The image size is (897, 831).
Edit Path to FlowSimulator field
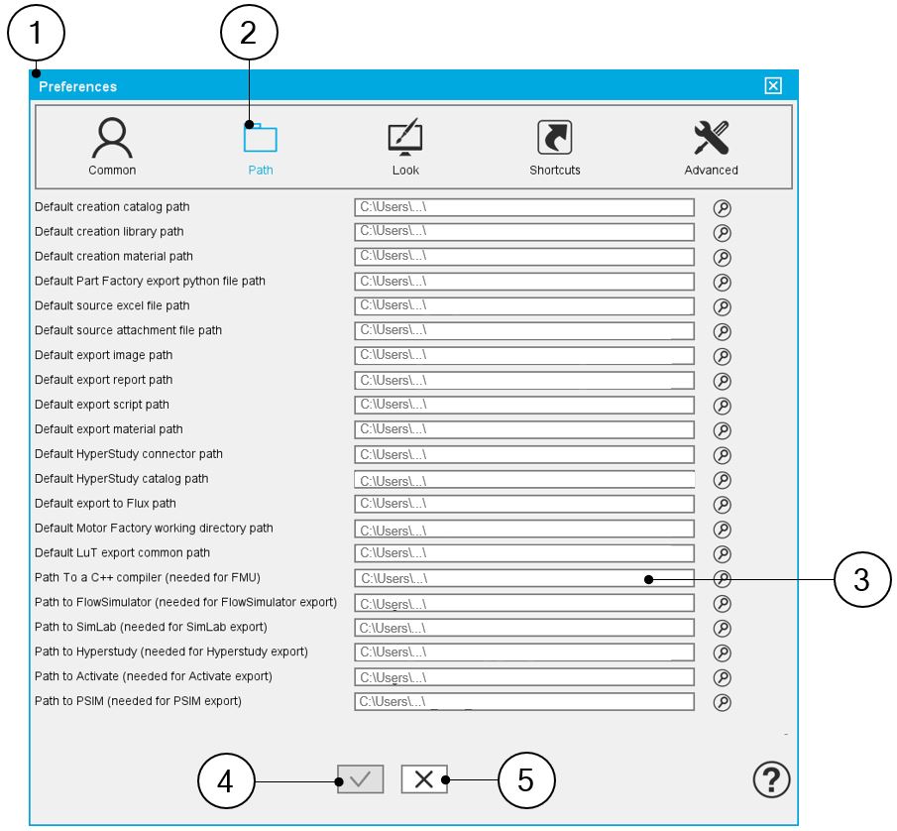click(x=524, y=603)
